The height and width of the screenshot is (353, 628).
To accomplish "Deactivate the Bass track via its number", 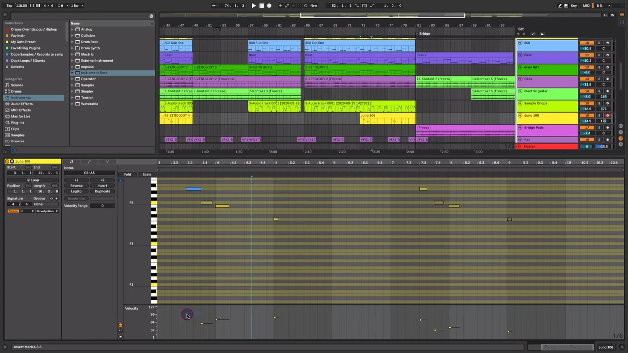I will [x=587, y=55].
